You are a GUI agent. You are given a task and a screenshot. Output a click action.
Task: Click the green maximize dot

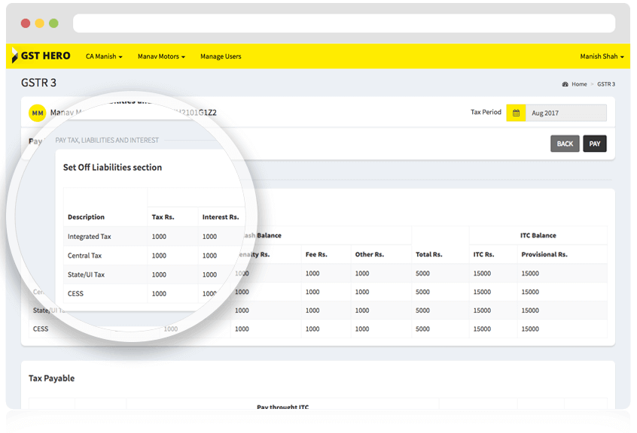pos(53,23)
